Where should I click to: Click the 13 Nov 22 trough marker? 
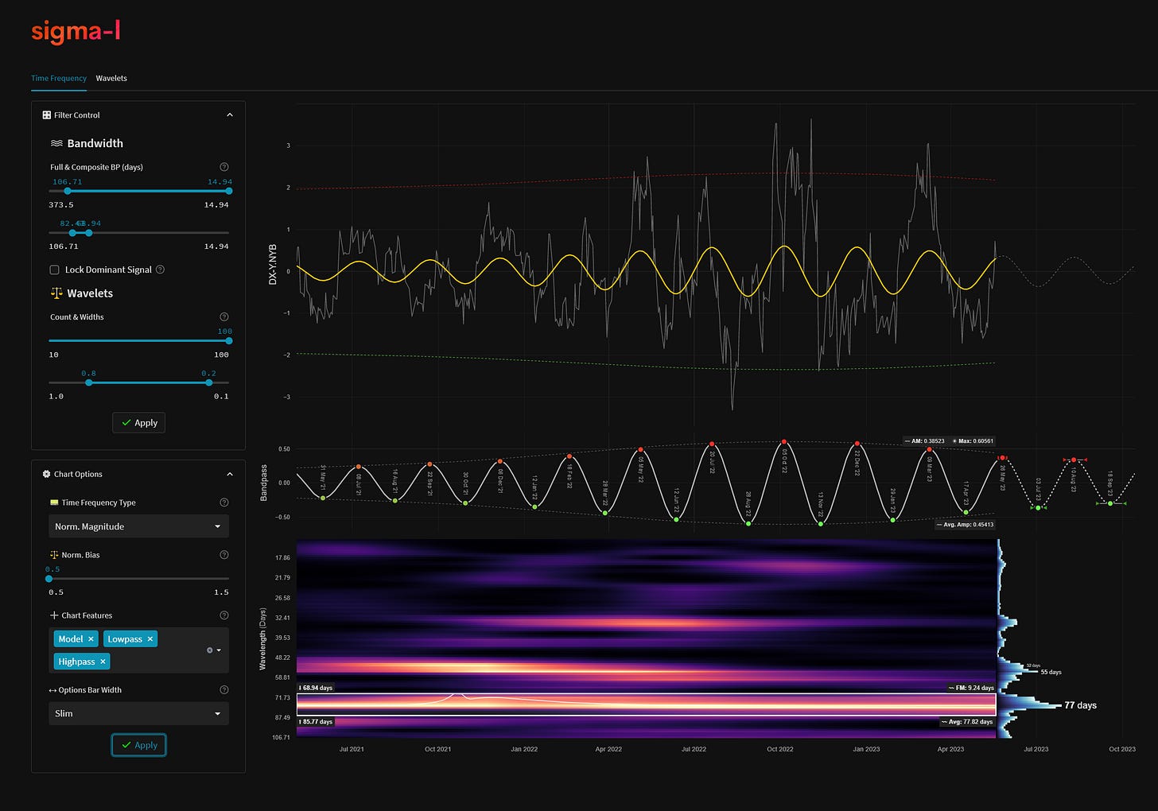pyautogui.click(x=821, y=523)
